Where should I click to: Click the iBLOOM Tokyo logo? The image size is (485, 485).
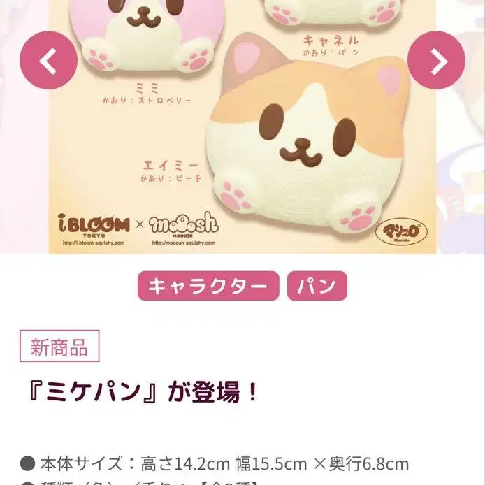tap(94, 226)
